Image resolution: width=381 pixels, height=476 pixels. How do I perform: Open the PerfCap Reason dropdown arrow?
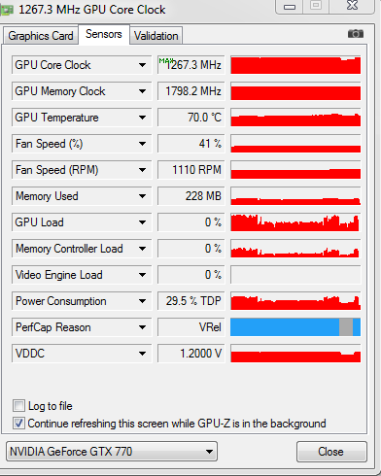(142, 327)
